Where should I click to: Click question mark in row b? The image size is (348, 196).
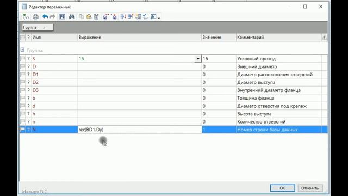(x=28, y=98)
